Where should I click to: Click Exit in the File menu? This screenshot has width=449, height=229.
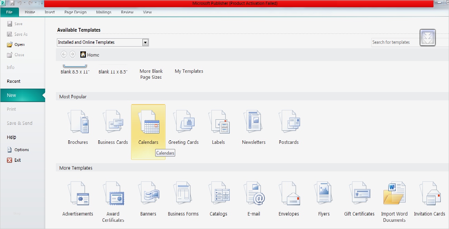pos(18,160)
